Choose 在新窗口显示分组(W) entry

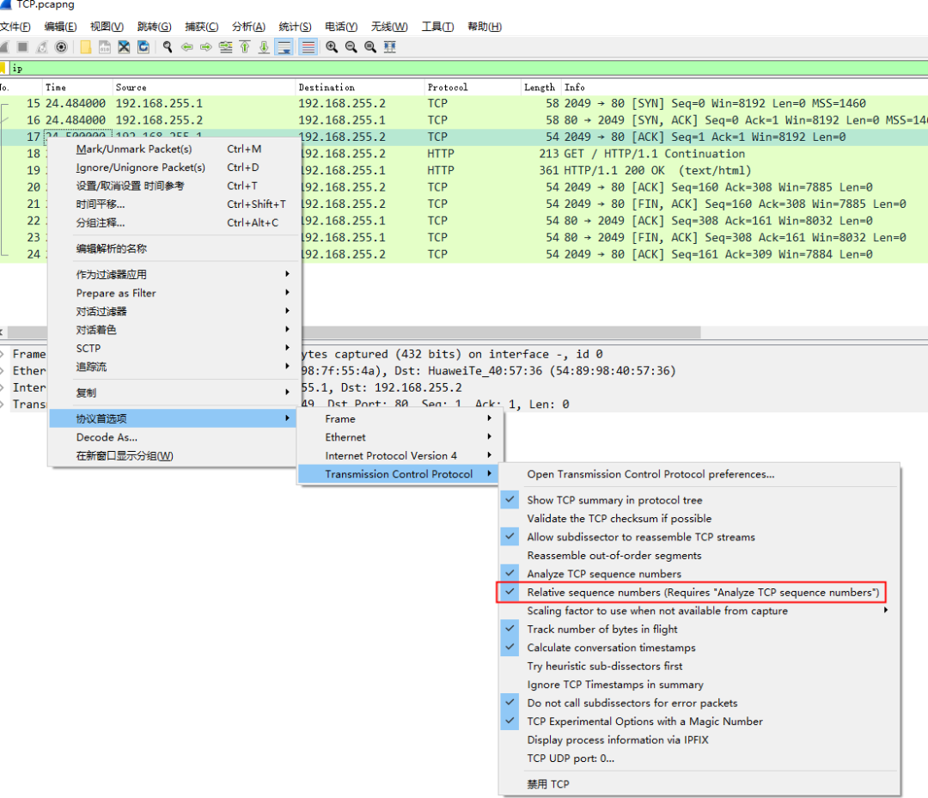[x=174, y=455]
